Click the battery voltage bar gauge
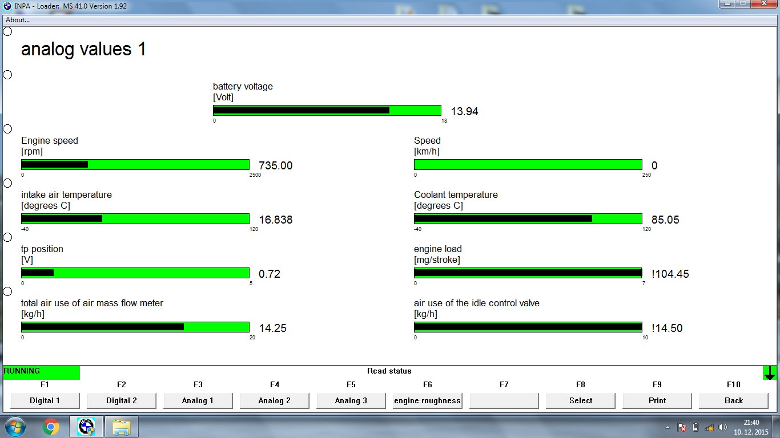780x438 pixels. [x=327, y=111]
